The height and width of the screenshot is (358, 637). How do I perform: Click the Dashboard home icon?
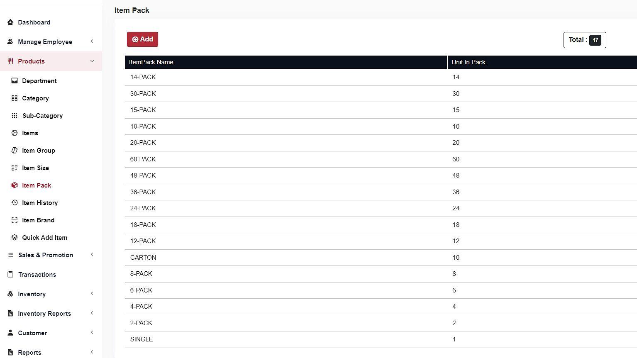tap(10, 22)
